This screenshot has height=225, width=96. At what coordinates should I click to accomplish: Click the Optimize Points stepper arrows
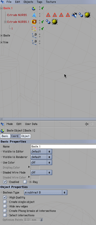coord(42,220)
